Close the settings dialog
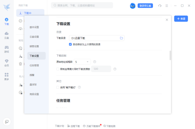195x129 pixels. 167,20
